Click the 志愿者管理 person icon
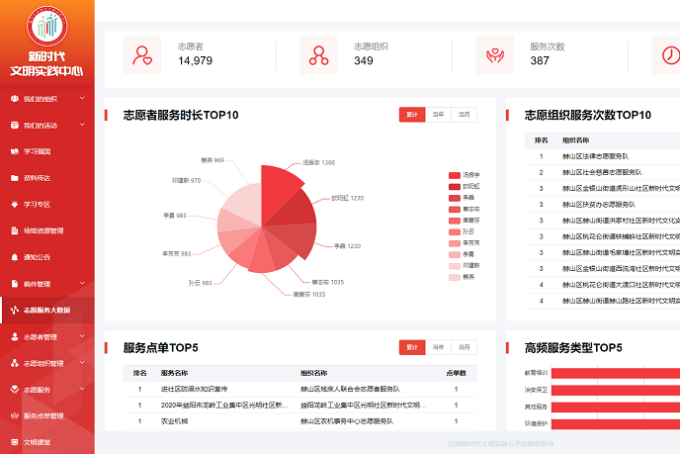This screenshot has width=680, height=454. coord(15,337)
